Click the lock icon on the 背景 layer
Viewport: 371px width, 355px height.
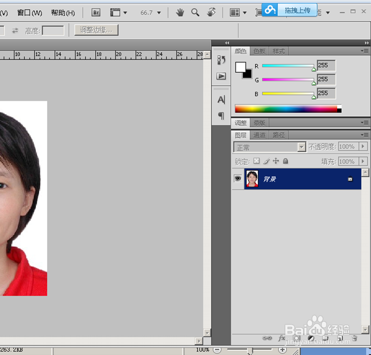click(350, 179)
